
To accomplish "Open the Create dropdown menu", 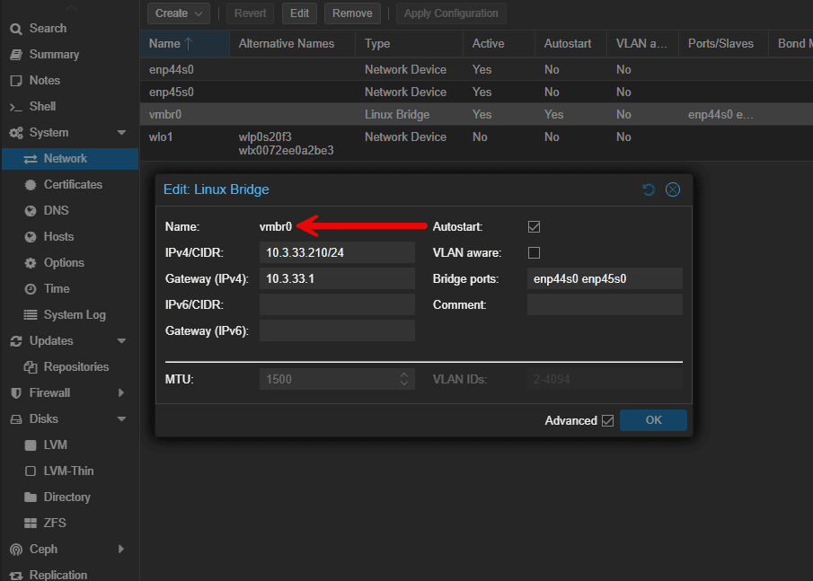I will tap(178, 13).
